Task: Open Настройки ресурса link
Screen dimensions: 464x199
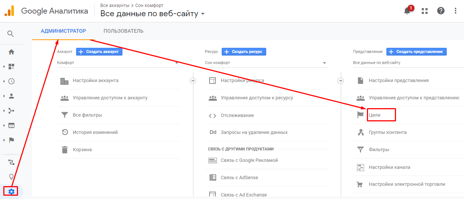Action: pos(242,81)
